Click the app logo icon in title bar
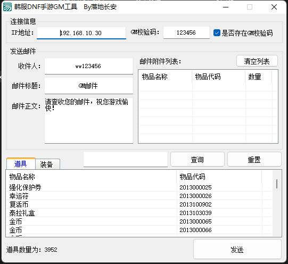Image resolution: width=288 pixels, height=264 pixels. pyautogui.click(x=7, y=7)
